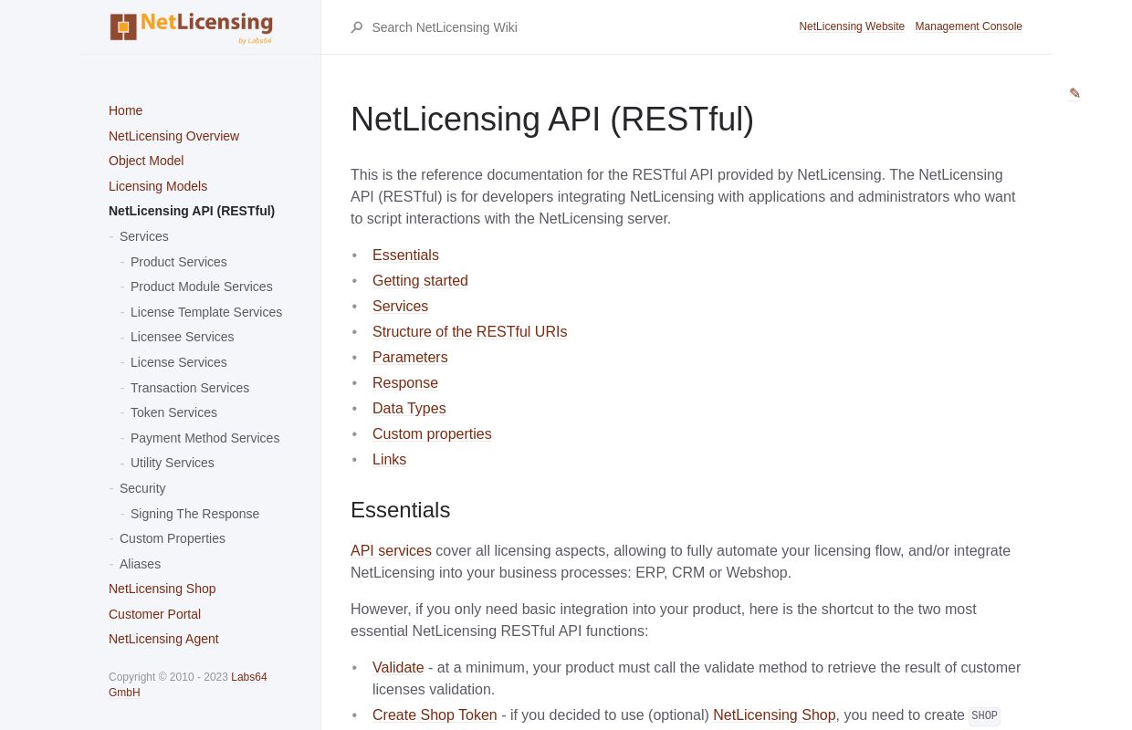Open License Services sidebar entry

(179, 362)
